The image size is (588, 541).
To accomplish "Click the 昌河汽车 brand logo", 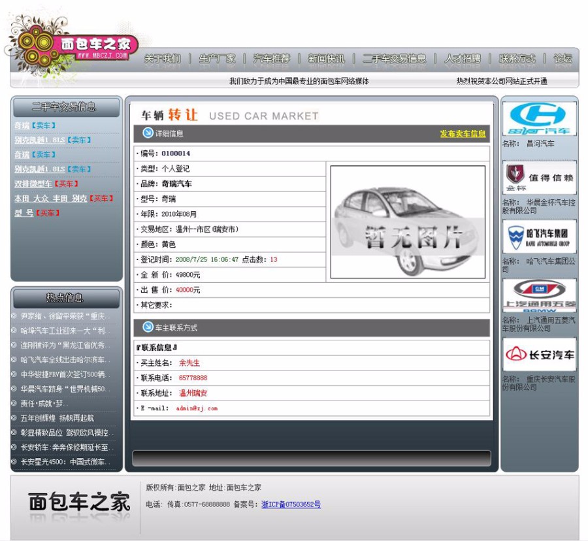I will click(x=540, y=118).
